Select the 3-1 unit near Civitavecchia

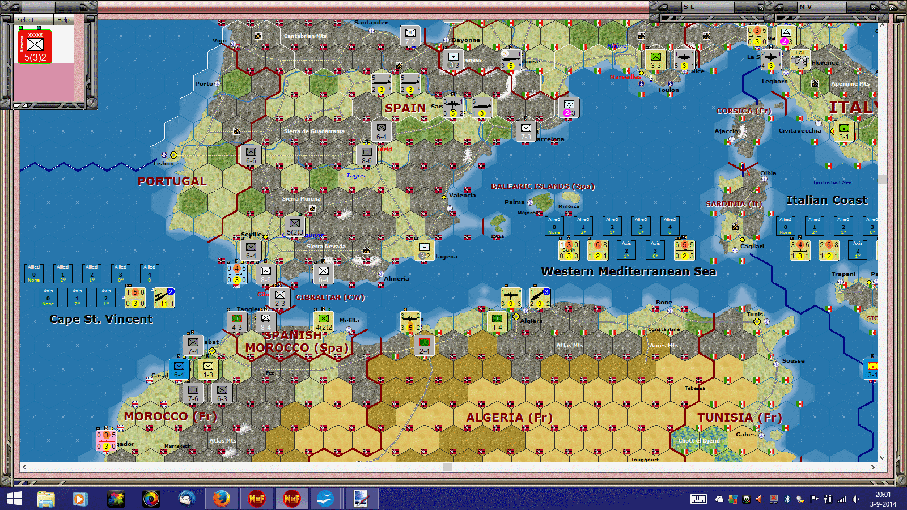[x=844, y=131]
